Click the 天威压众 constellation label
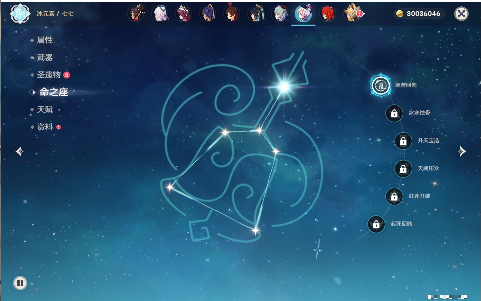The height and width of the screenshot is (301, 481). [428, 168]
